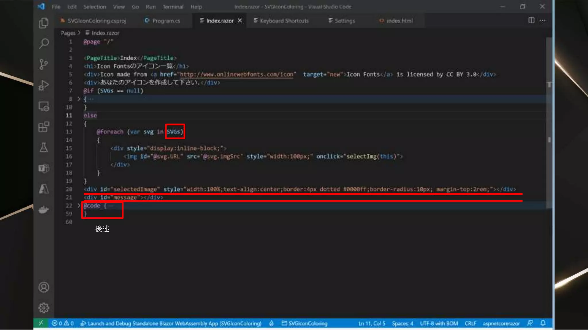
Task: Close the Index.razor tab
Action: (x=240, y=21)
